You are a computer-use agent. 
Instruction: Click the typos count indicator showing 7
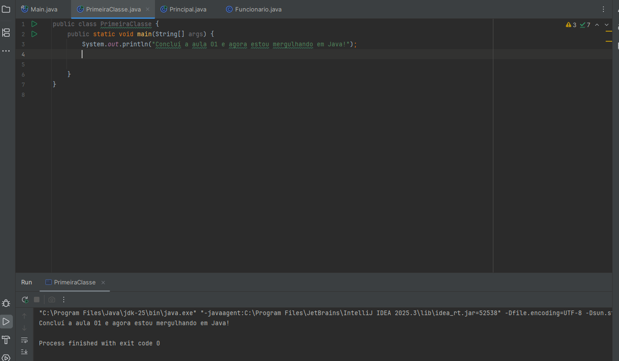click(x=585, y=25)
